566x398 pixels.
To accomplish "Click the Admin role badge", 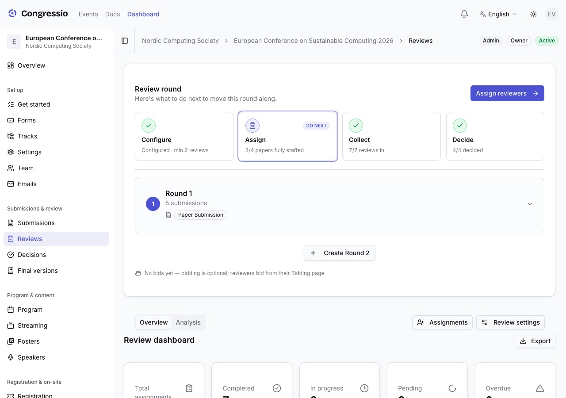I will coord(491,41).
